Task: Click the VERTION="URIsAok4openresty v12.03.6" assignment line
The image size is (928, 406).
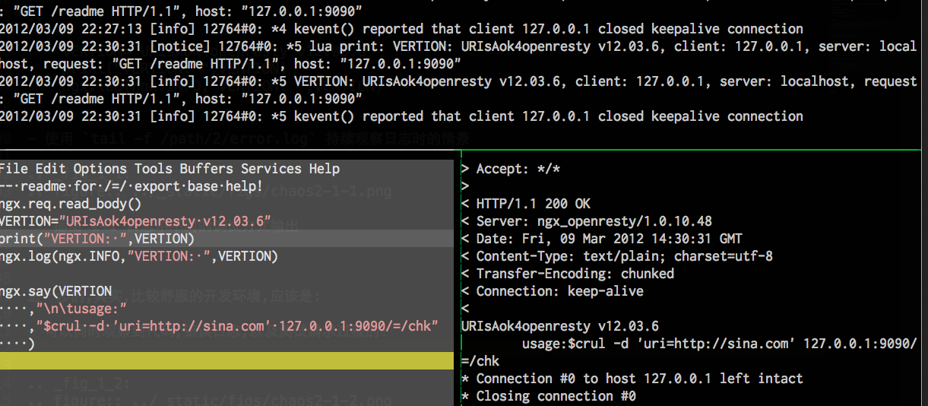Action: 136,221
